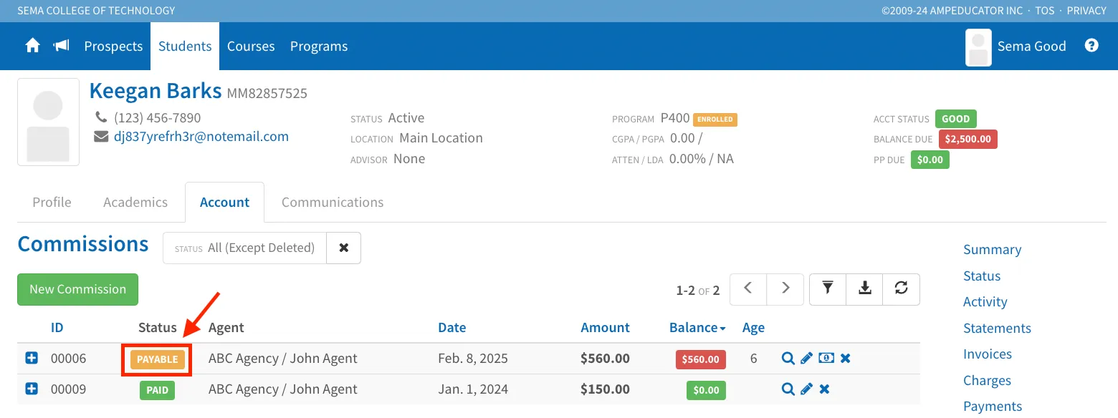Open the Sema Good user menu
The height and width of the screenshot is (418, 1118).
point(1016,46)
